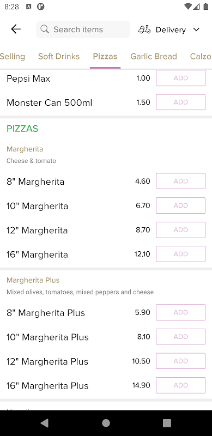Tap the search magnifier icon
Viewport: 212px width, 436px height.
point(45,29)
